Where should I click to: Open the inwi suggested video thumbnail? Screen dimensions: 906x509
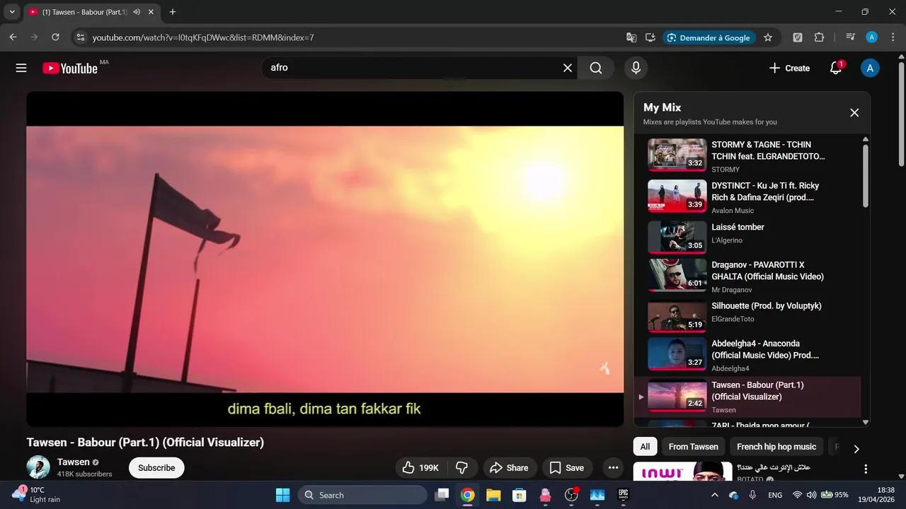(x=682, y=472)
